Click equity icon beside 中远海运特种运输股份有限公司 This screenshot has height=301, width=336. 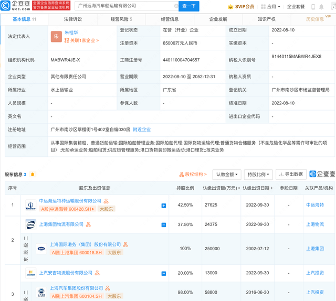tap(106, 201)
